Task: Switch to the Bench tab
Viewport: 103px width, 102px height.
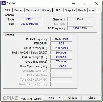Action: pyautogui.click(x=82, y=10)
